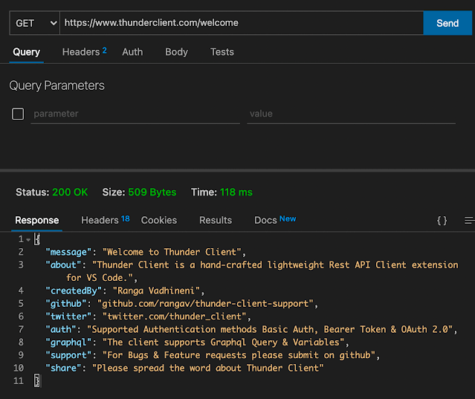Open the Results tab
This screenshot has width=475, height=399.
tap(216, 220)
